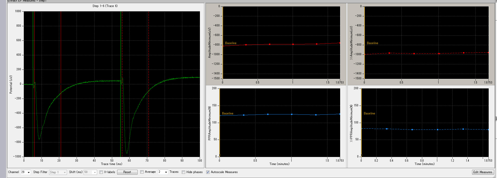
Task: Click the Reset button
Action: click(127, 172)
